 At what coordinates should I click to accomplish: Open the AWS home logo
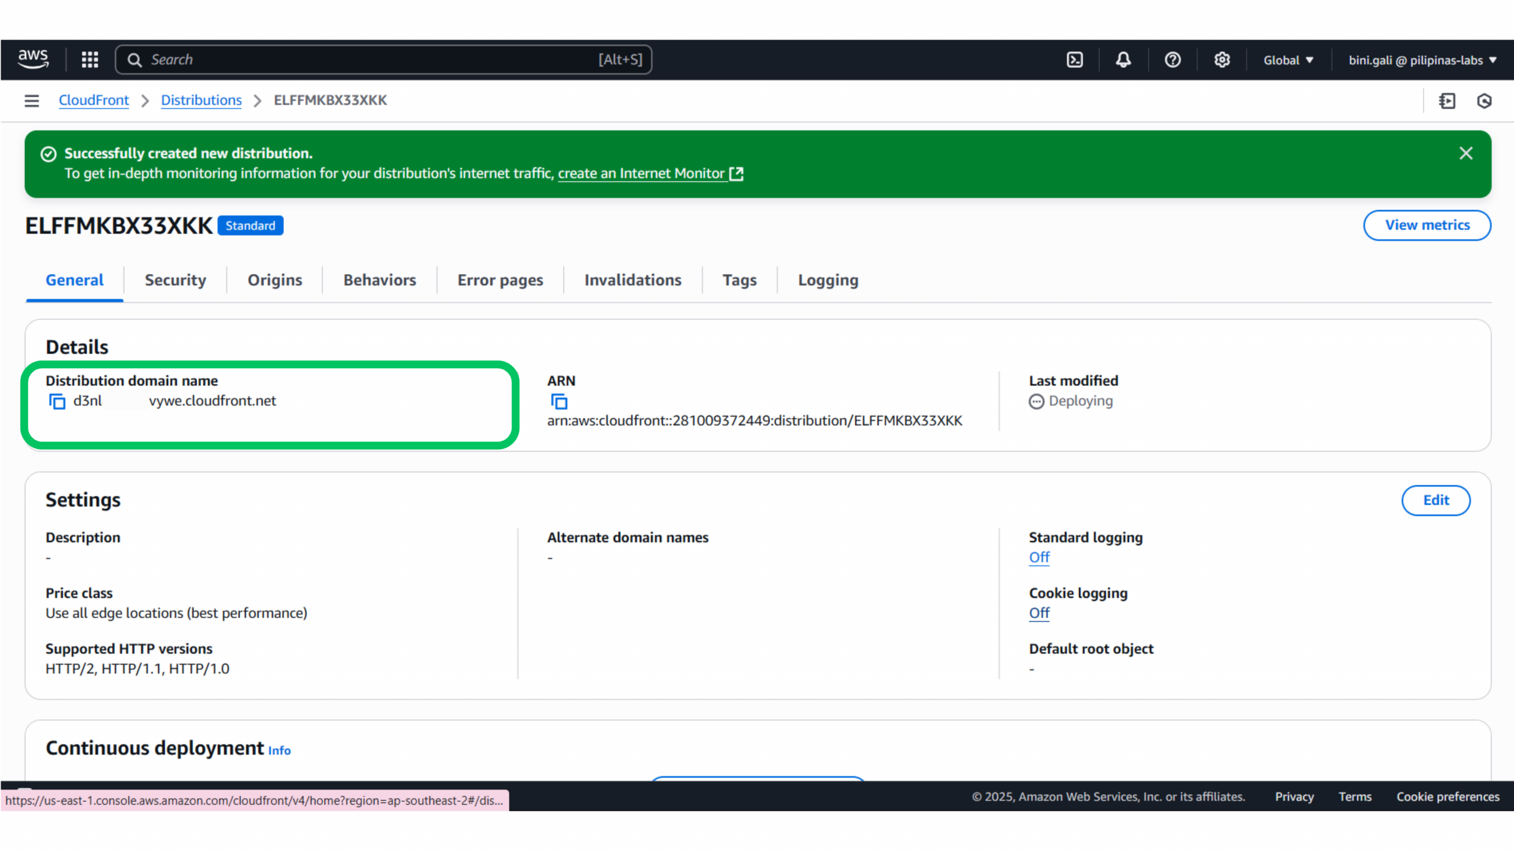33,59
